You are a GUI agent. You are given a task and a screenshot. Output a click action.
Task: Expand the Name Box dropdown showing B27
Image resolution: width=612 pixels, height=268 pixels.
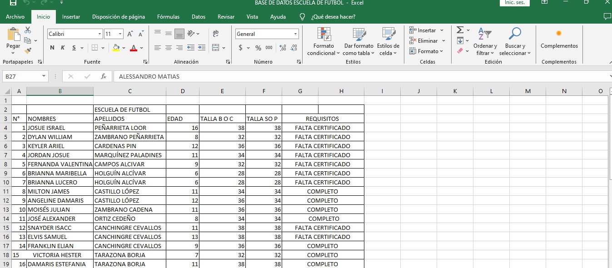pyautogui.click(x=44, y=76)
